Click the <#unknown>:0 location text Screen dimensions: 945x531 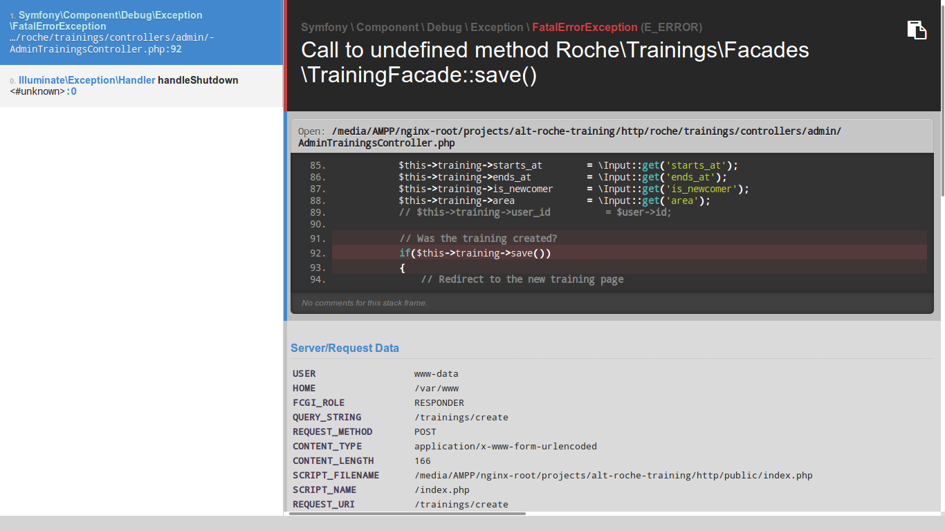tap(43, 91)
